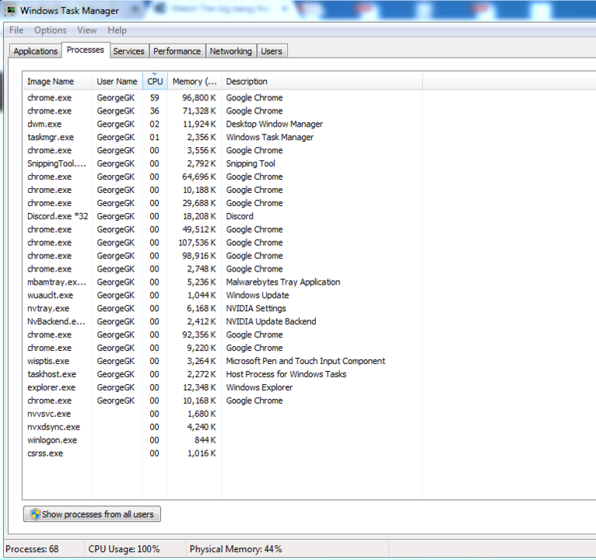596x560 pixels.
Task: Click Microsoft Pen and Touch Input Component
Action: point(306,361)
